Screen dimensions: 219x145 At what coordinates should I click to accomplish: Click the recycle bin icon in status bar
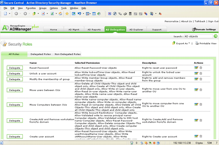click(132, 143)
